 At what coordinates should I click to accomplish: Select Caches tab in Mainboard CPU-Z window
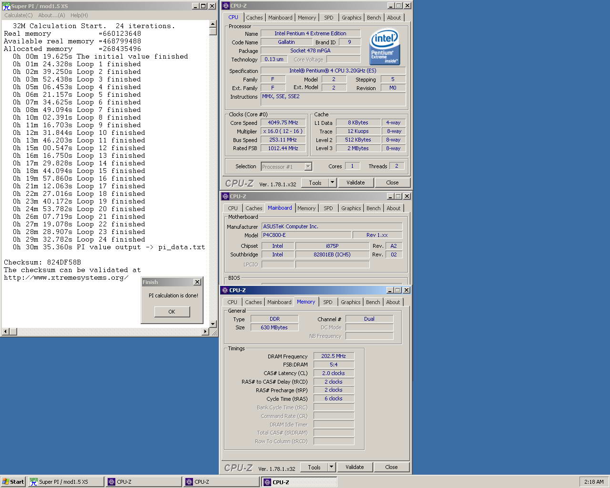254,208
